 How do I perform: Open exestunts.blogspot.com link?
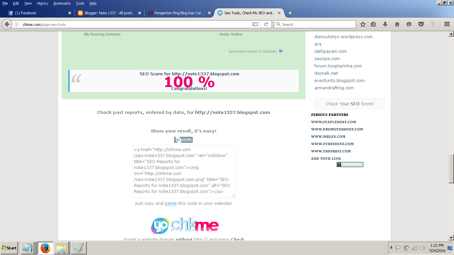(339, 80)
